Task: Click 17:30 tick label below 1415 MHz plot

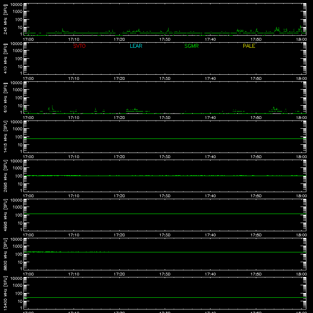Action: (x=165, y=157)
